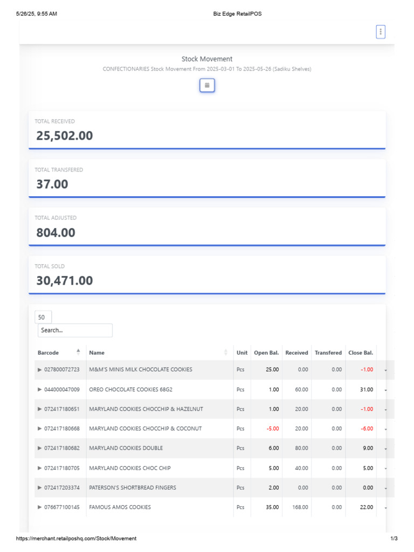Open row actions dropdown for MARYLAND COOKIES CHOC CHIP
The height and width of the screenshot is (552, 414).
click(x=386, y=468)
